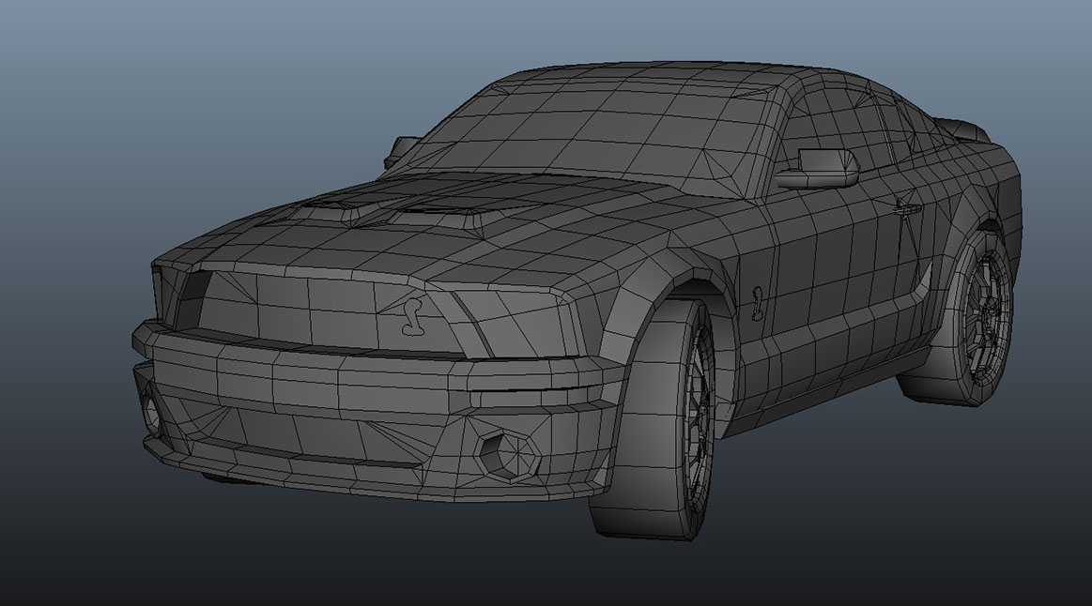Select the fog light at the bumper's far corner
Screen dimensions: 1092x606
click(x=151, y=413)
